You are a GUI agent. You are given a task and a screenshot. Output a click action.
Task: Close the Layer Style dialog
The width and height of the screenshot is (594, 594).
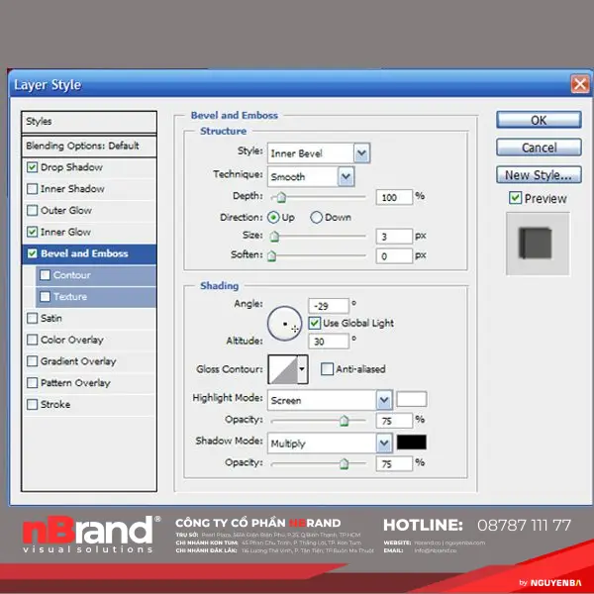[579, 85]
